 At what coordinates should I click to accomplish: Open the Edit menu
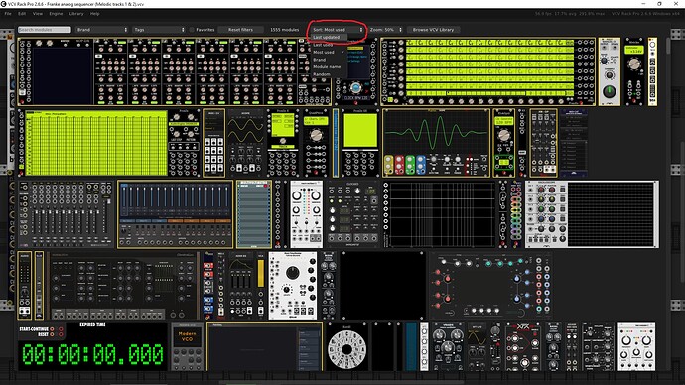coord(22,14)
